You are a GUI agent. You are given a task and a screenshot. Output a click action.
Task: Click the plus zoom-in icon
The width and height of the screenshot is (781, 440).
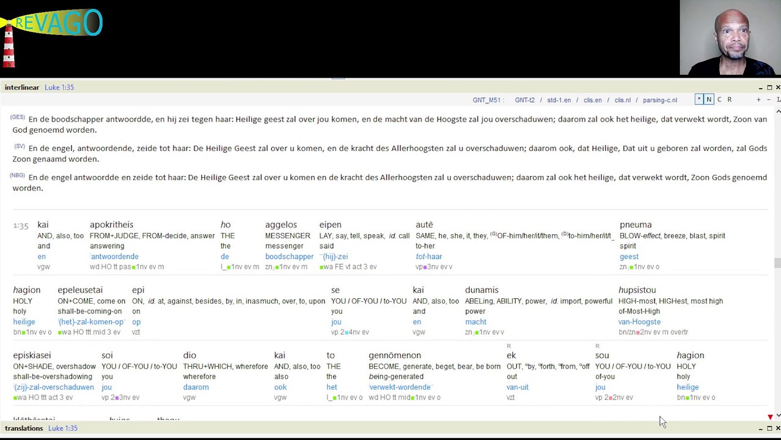pyautogui.click(x=758, y=100)
